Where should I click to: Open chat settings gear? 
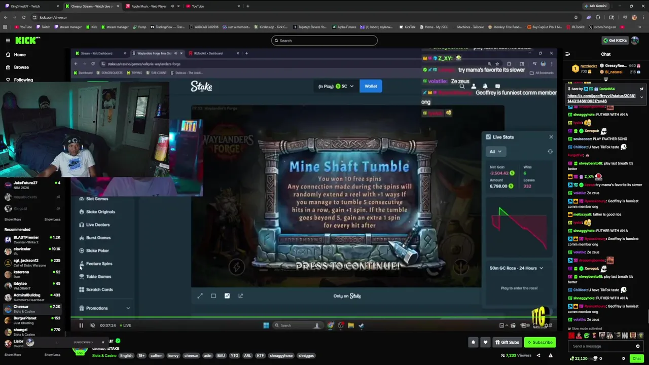coord(624,358)
